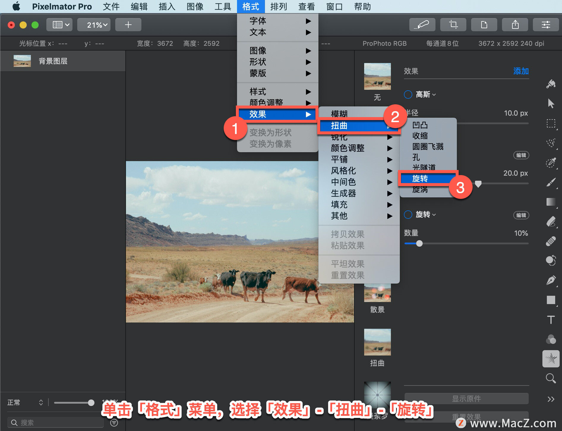Screen dimensions: 562x431
Task: Click the layer 搜索 search field
Action: (x=56, y=422)
